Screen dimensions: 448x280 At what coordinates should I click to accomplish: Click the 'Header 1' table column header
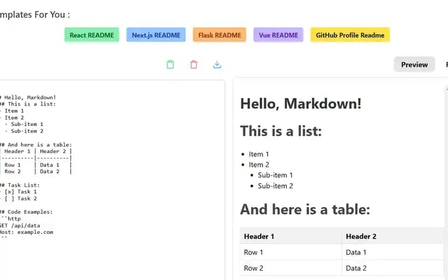pyautogui.click(x=291, y=236)
